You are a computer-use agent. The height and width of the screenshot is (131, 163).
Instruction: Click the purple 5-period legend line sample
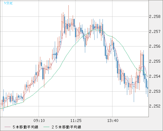[x=8, y=127]
